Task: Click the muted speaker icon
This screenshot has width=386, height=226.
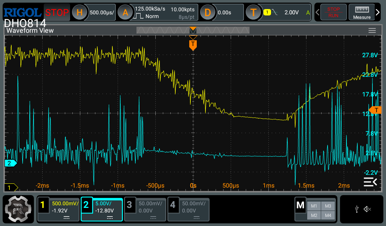Action: pos(368,209)
